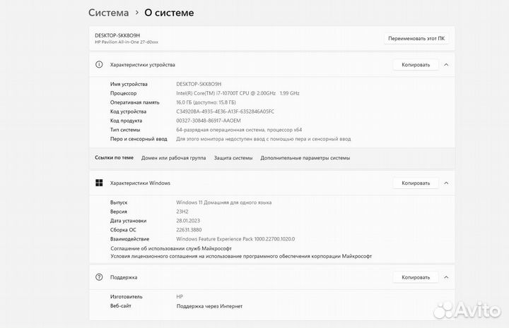Image resolution: width=509 pixels, height=328 pixels.
Task: Select the pen and touch input value text
Action: coord(263,139)
